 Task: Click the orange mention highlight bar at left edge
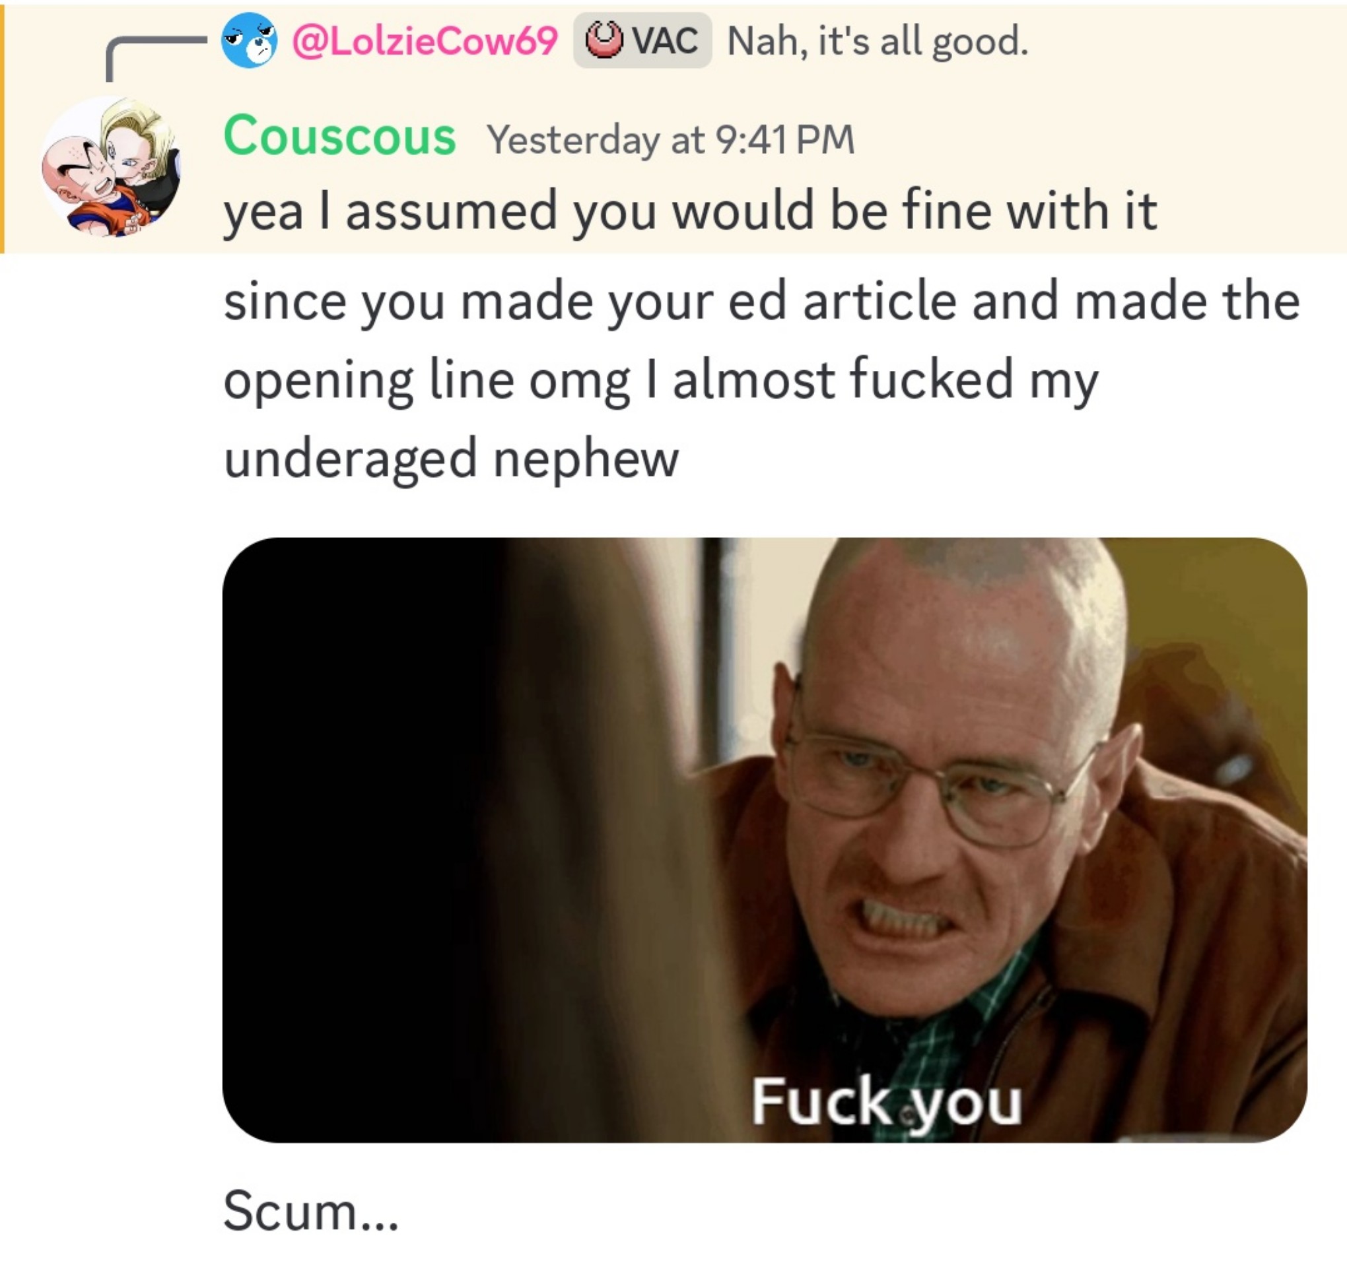(x=3, y=129)
